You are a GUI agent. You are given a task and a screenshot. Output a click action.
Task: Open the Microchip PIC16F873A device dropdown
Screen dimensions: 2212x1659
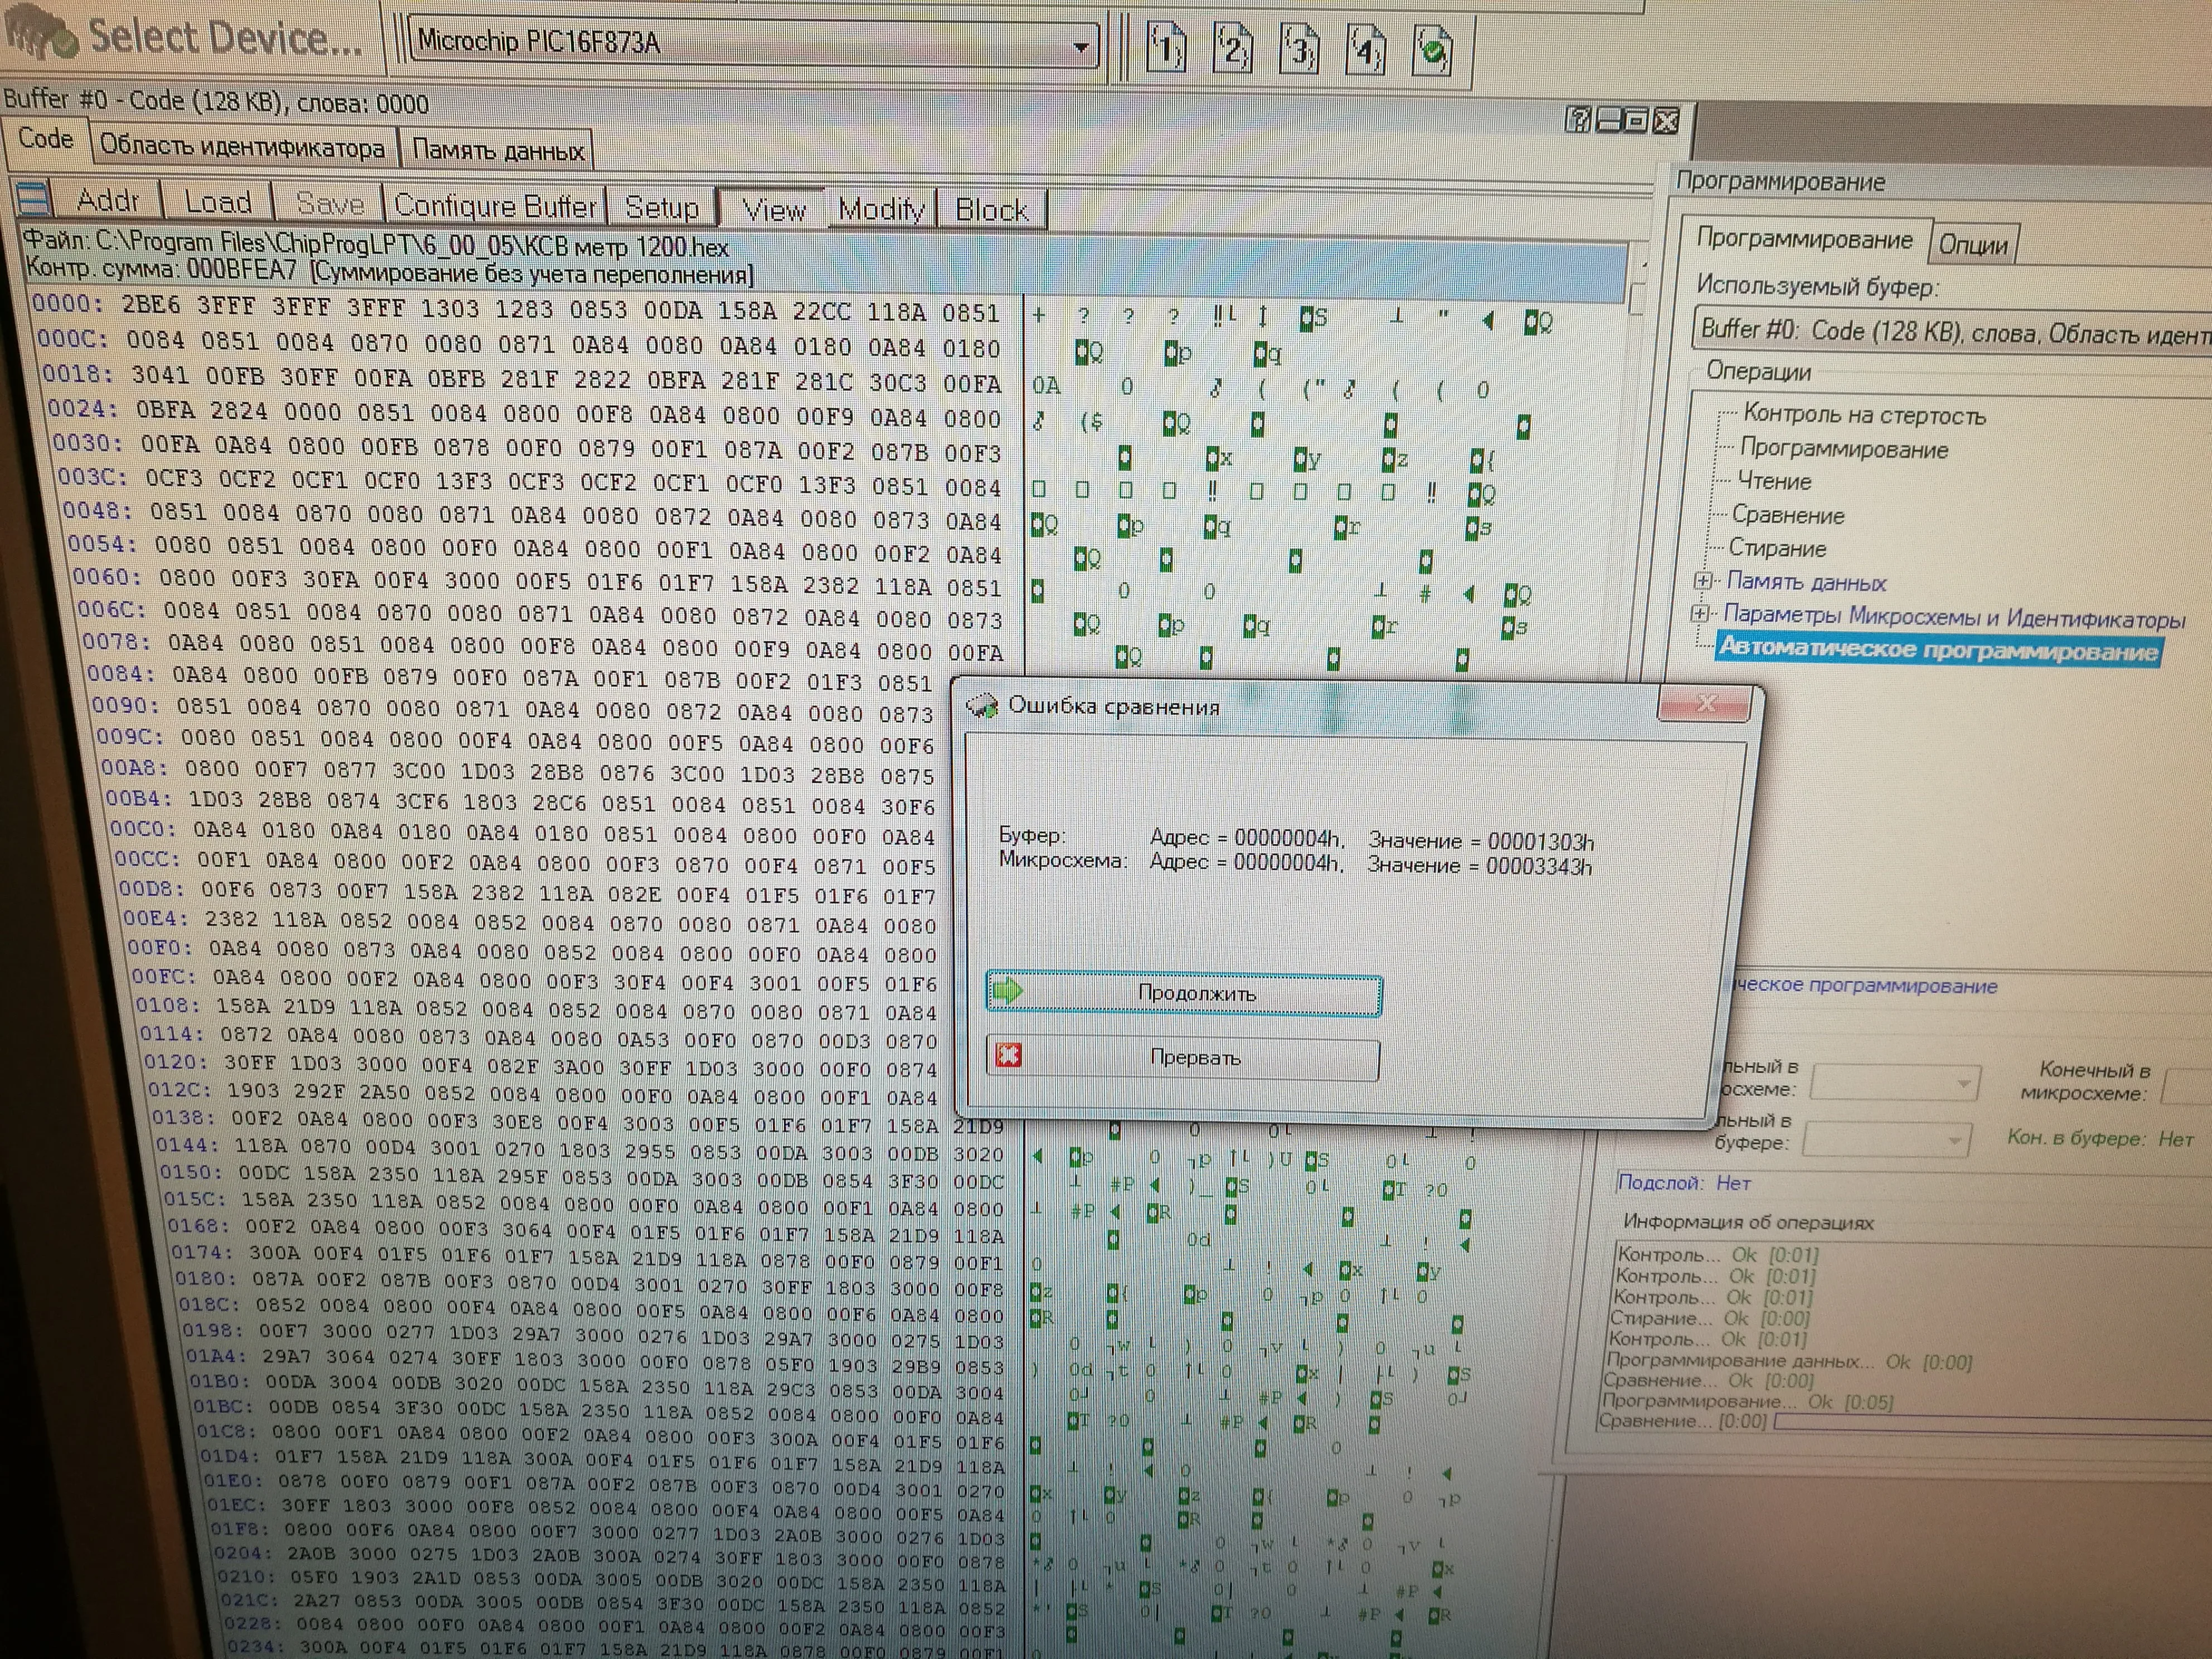click(x=1080, y=47)
